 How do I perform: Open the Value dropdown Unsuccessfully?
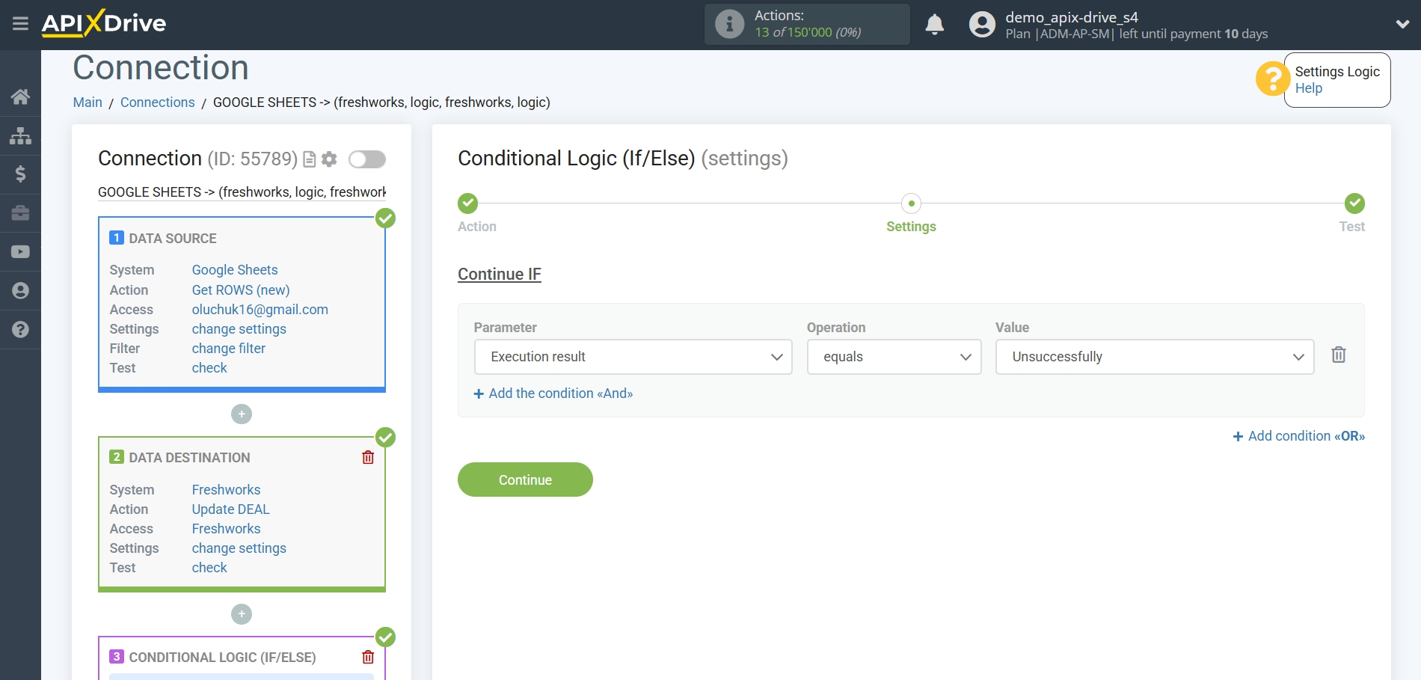[1154, 357]
